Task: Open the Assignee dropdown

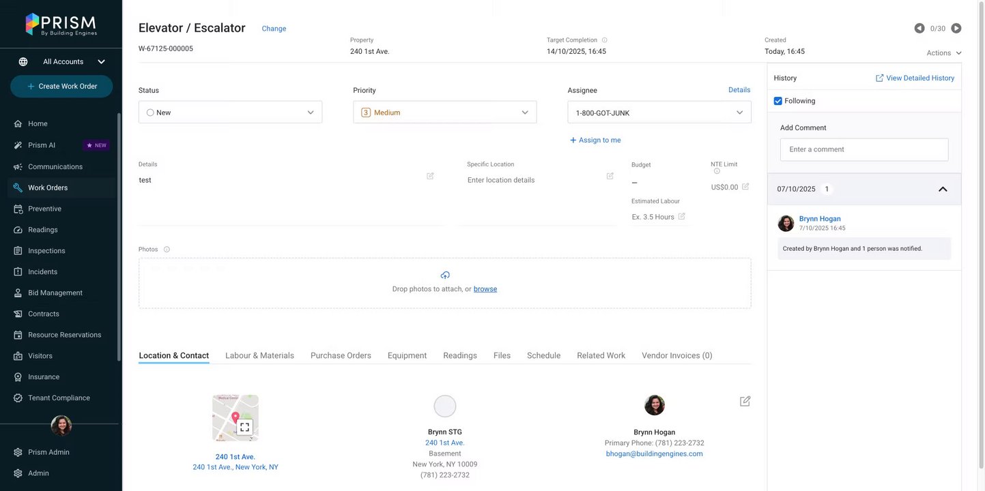Action: (x=659, y=113)
